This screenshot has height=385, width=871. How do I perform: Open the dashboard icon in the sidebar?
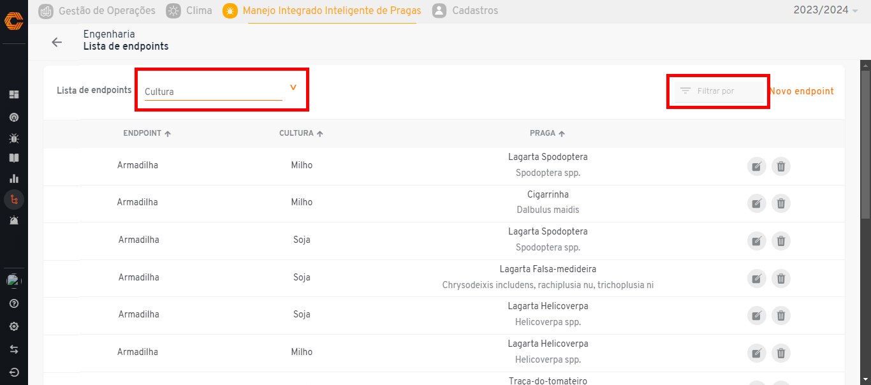coord(14,94)
